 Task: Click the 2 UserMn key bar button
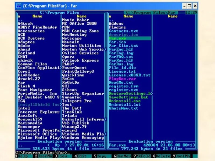44,156
